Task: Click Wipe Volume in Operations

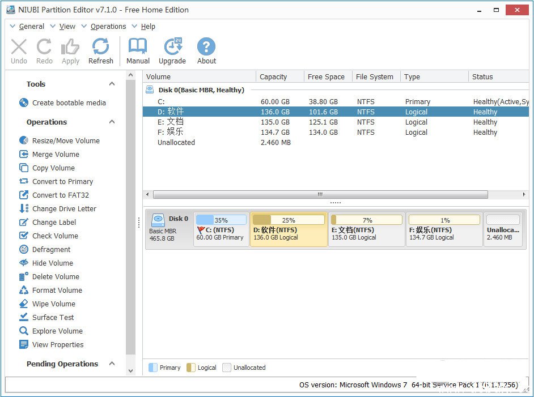Action: (53, 304)
